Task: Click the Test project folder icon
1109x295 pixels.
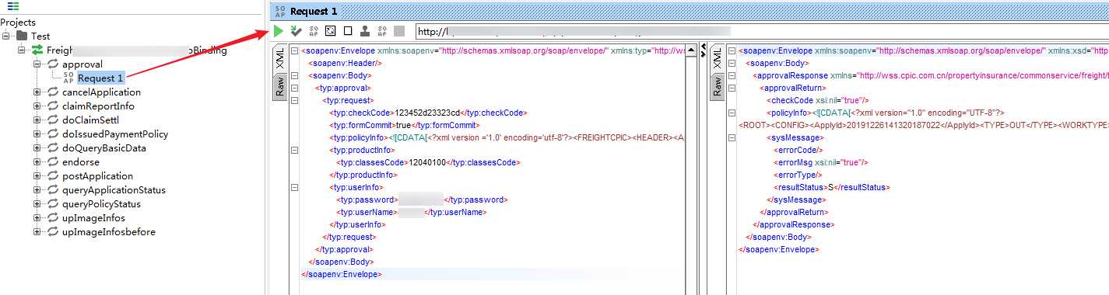Action: [x=23, y=36]
